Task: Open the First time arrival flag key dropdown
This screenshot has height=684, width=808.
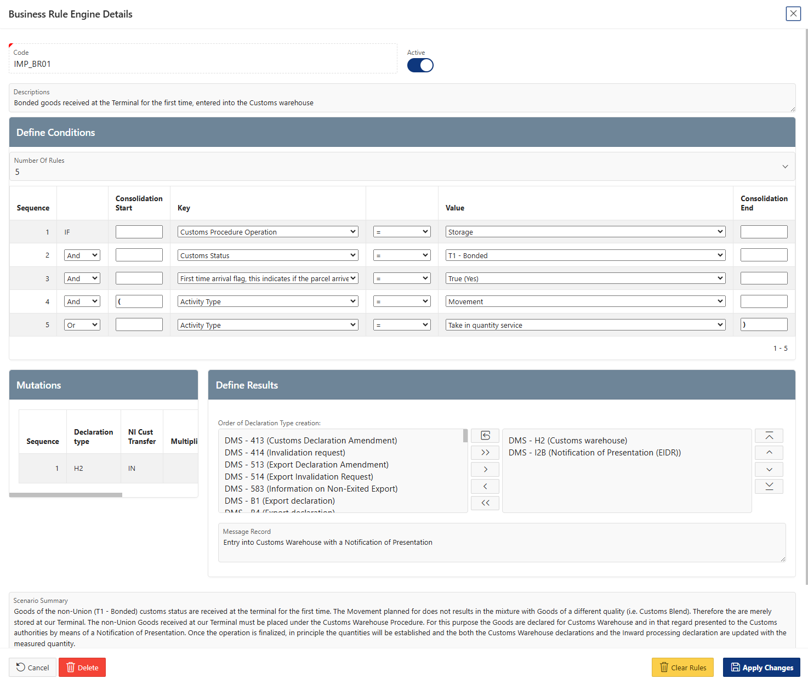Action: pyautogui.click(x=268, y=278)
